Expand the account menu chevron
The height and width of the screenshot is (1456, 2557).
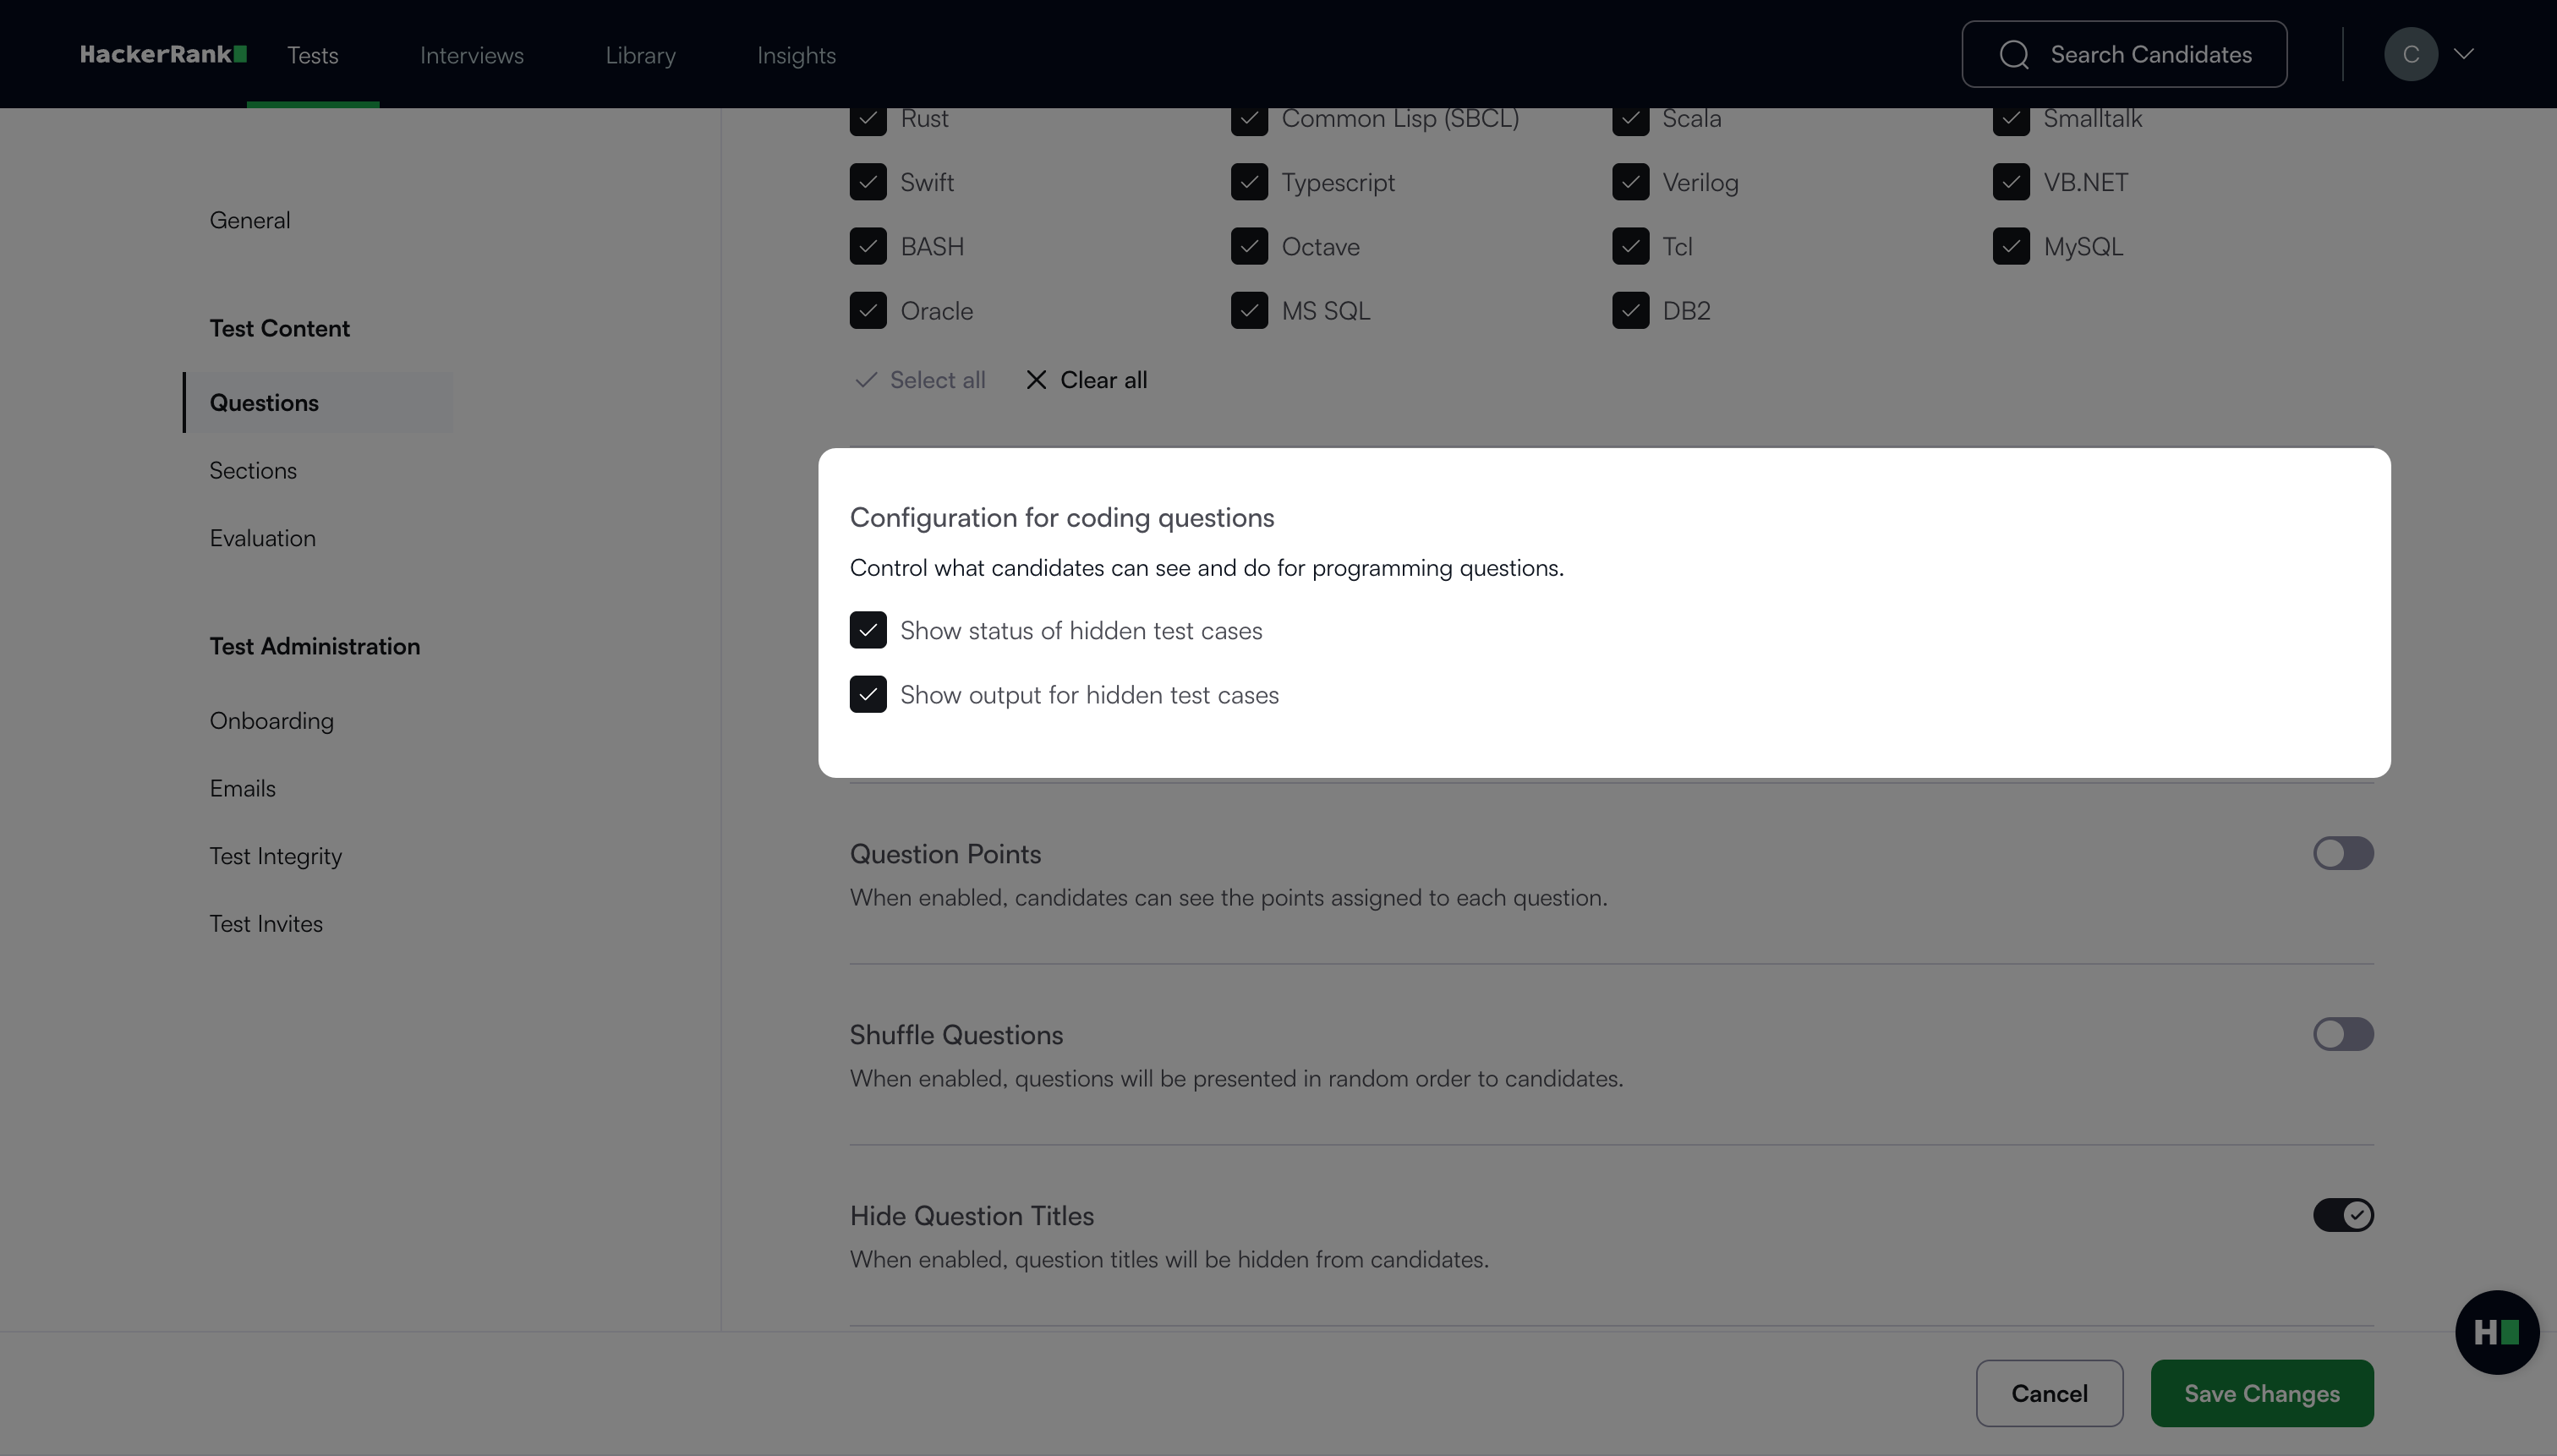click(2464, 54)
